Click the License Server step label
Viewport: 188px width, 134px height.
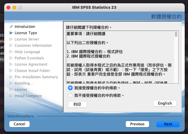coord(27,39)
